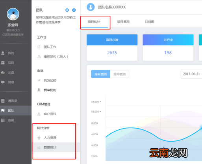This screenshot has width=202, height=164.
Task: Click the 统计分析 section heading
Action: click(x=43, y=128)
